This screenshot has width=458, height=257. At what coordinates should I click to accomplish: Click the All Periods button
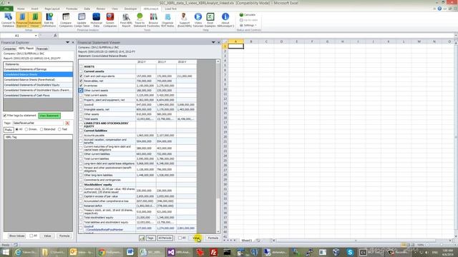tap(165, 238)
